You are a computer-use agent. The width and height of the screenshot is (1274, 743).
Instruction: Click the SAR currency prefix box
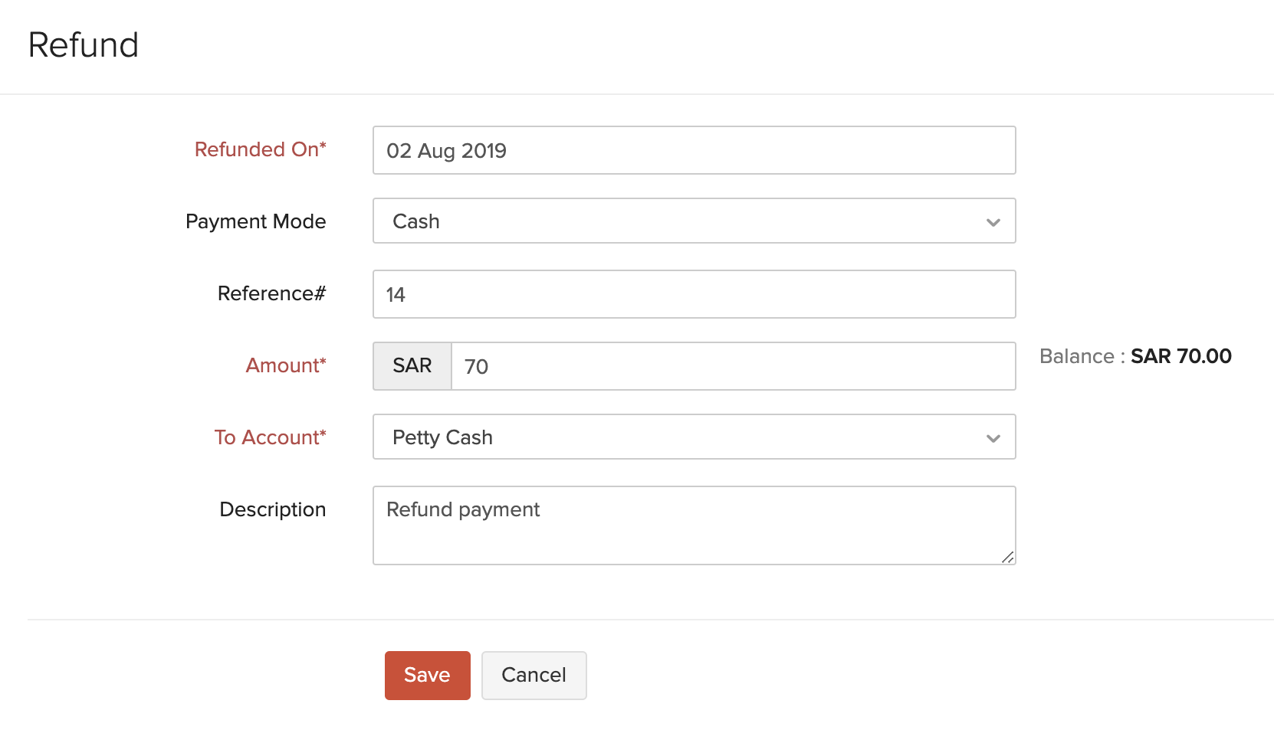[412, 366]
